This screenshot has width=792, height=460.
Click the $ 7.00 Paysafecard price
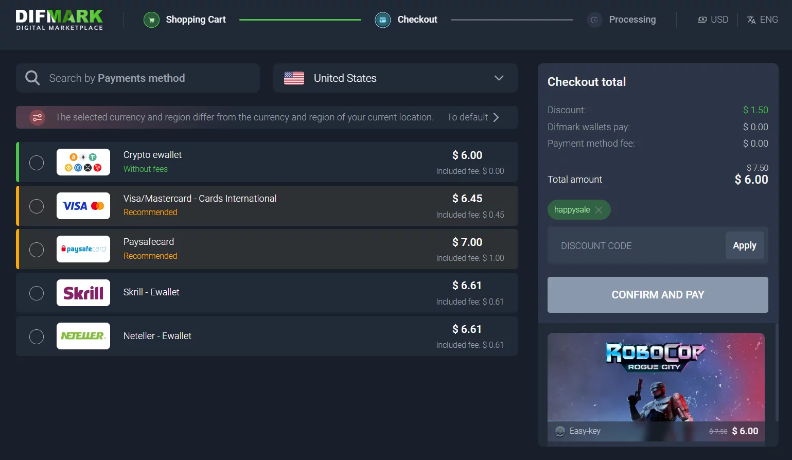coord(467,242)
